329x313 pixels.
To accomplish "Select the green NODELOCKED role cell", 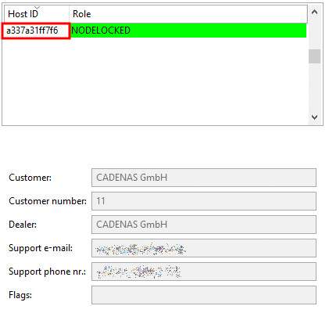I will pos(188,31).
